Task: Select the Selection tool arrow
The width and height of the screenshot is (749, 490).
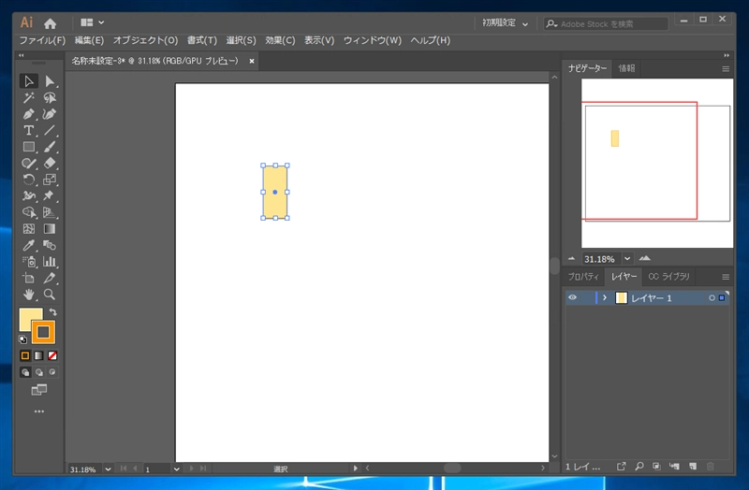Action: pos(29,81)
